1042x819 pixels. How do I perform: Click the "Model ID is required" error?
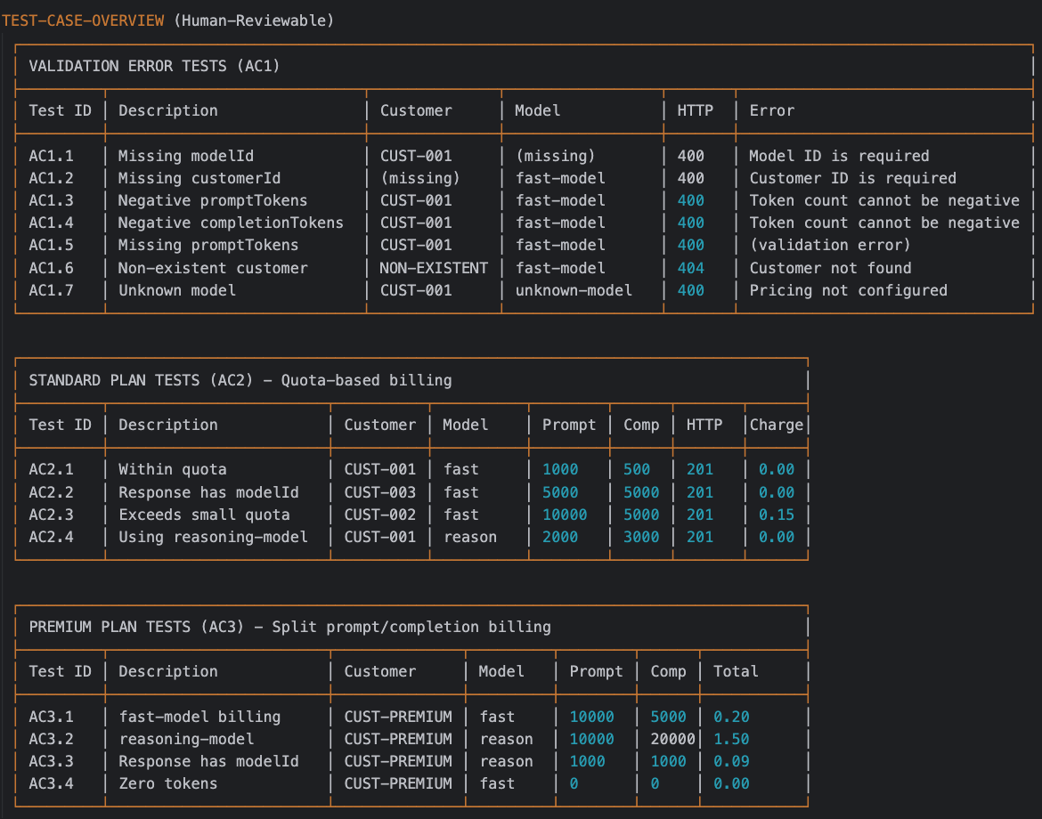click(x=839, y=156)
